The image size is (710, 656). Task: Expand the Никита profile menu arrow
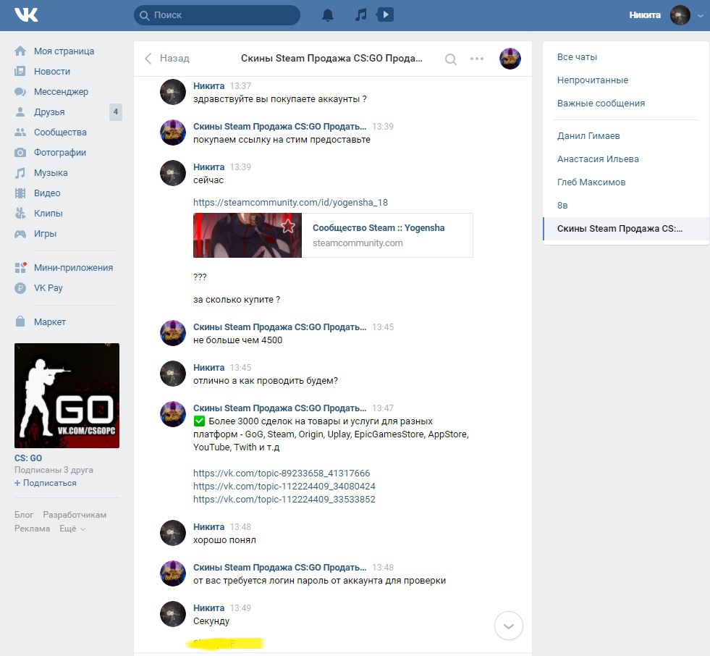point(700,16)
